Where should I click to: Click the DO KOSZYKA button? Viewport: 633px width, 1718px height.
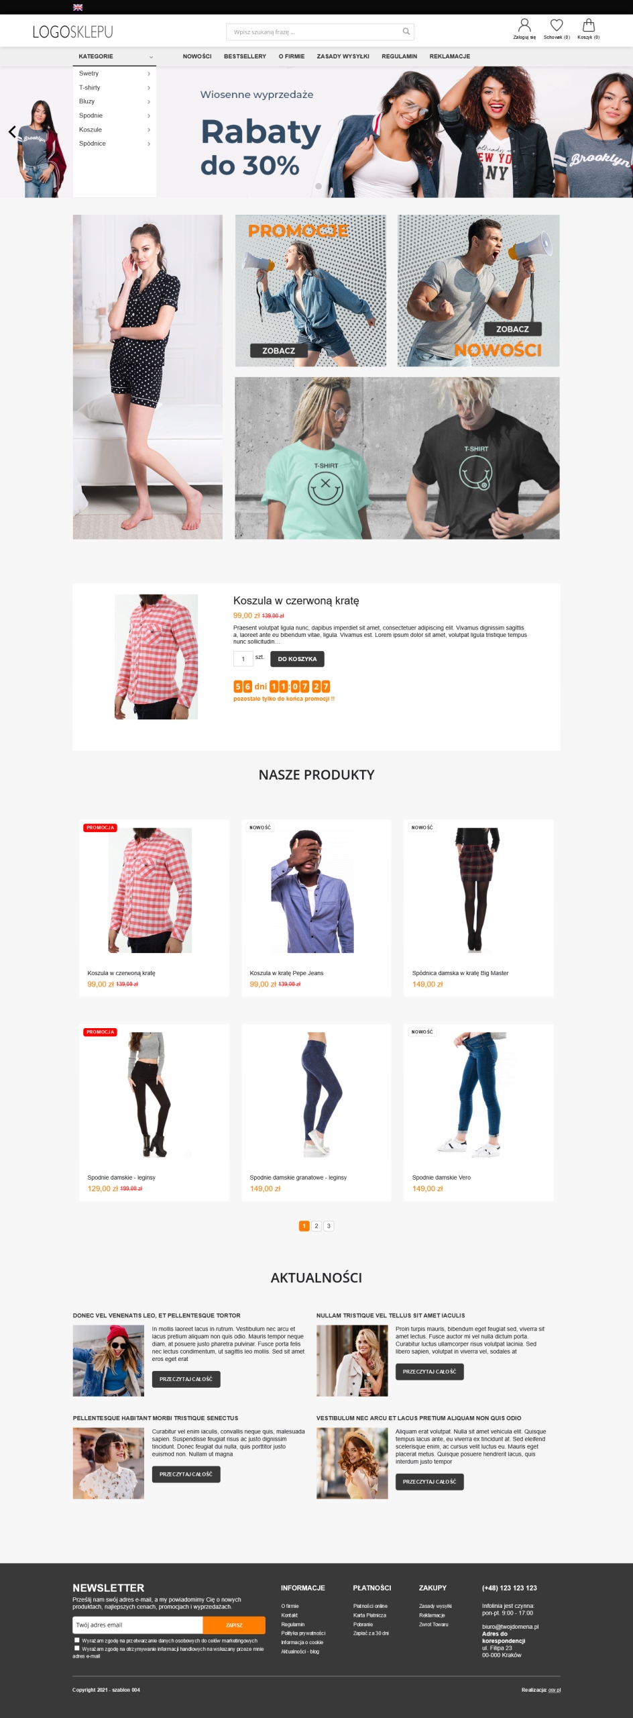pos(297,659)
